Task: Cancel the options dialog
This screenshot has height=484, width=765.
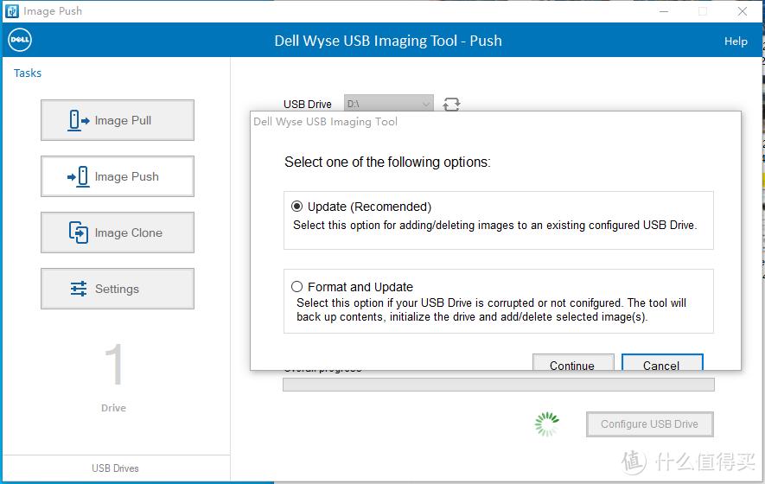Action: 661,364
